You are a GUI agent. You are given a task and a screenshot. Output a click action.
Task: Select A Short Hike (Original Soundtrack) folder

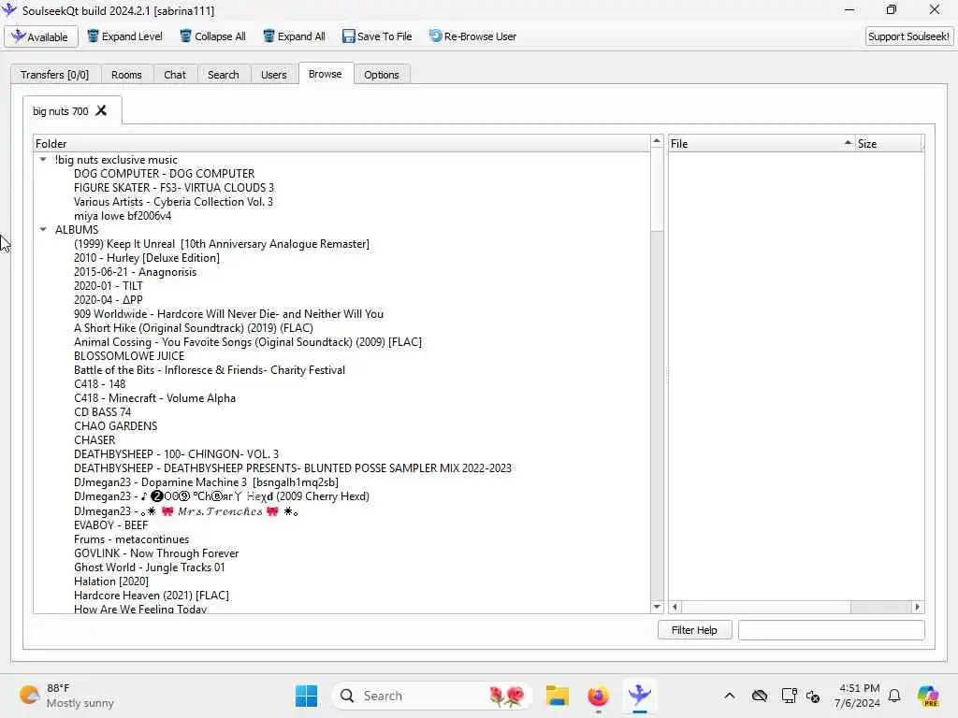pyautogui.click(x=194, y=328)
